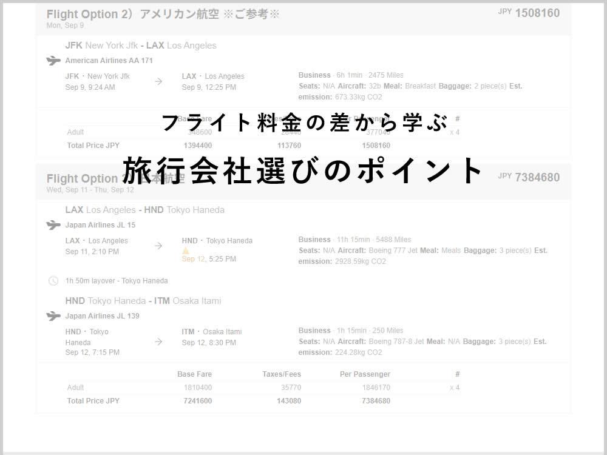The image size is (607, 455).
Task: Click departure time 'Sep 12, 7:15 PM'
Action: [x=92, y=352]
